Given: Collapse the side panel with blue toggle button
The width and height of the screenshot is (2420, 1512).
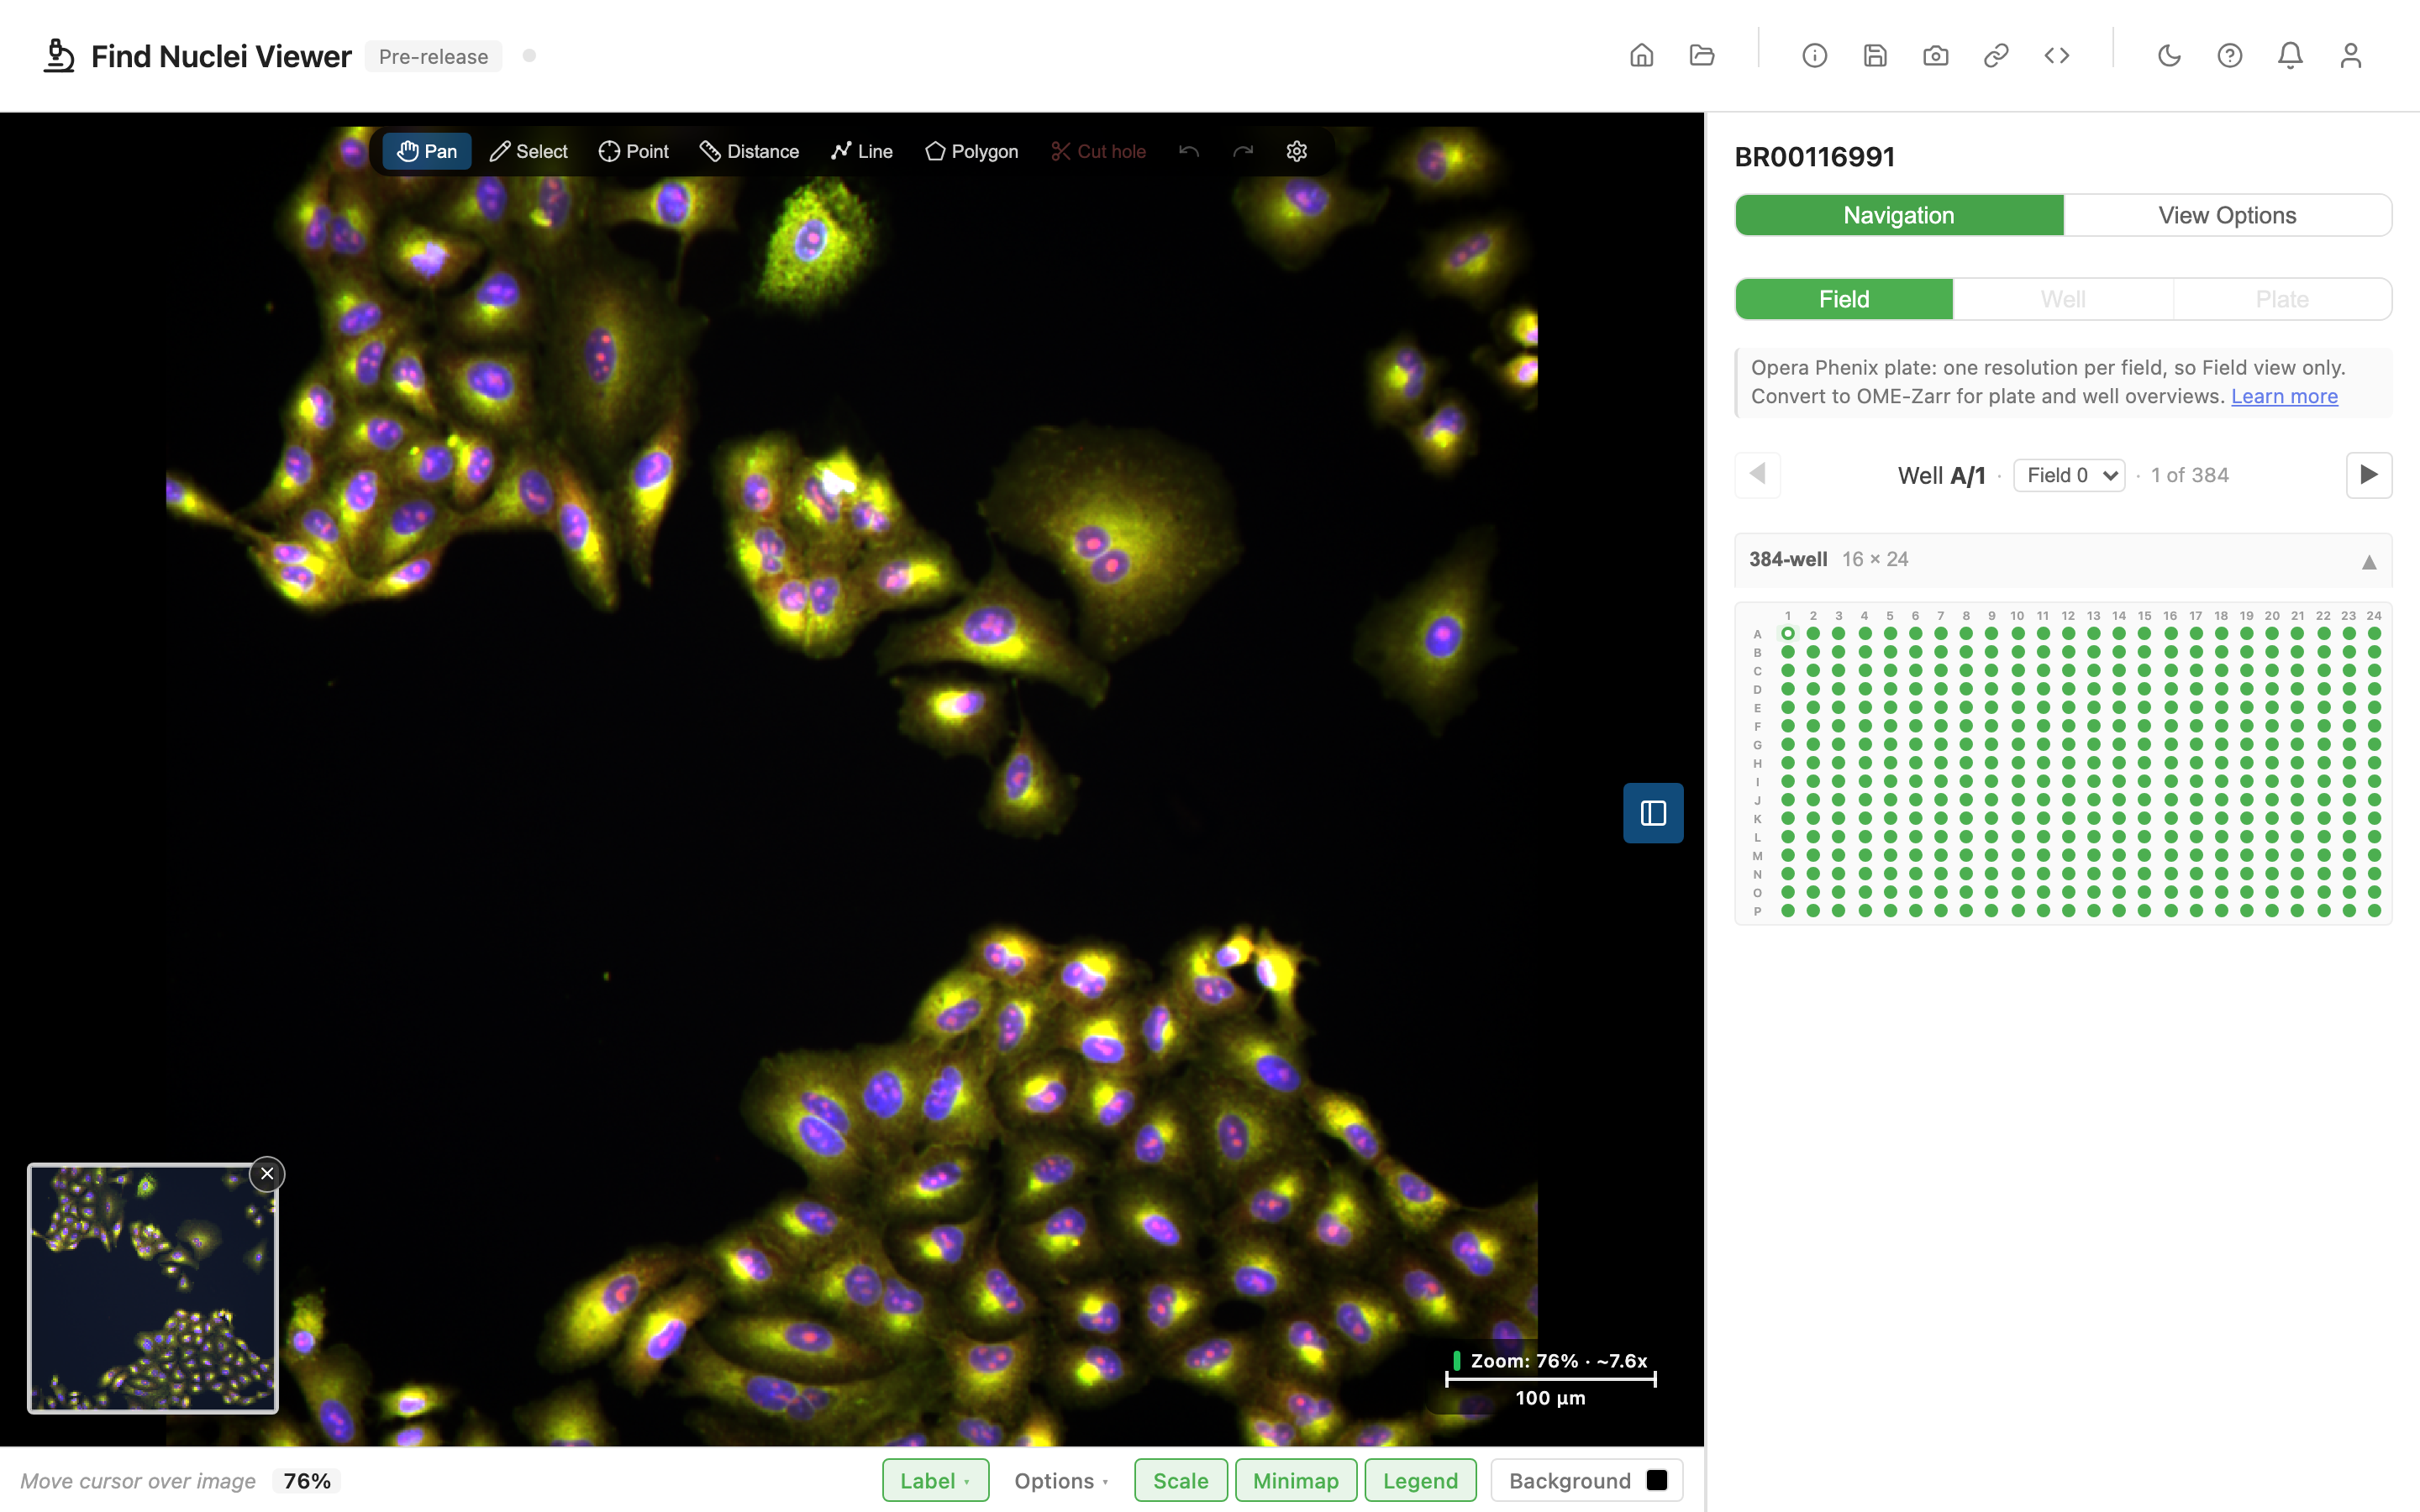Looking at the screenshot, I should [x=1653, y=813].
